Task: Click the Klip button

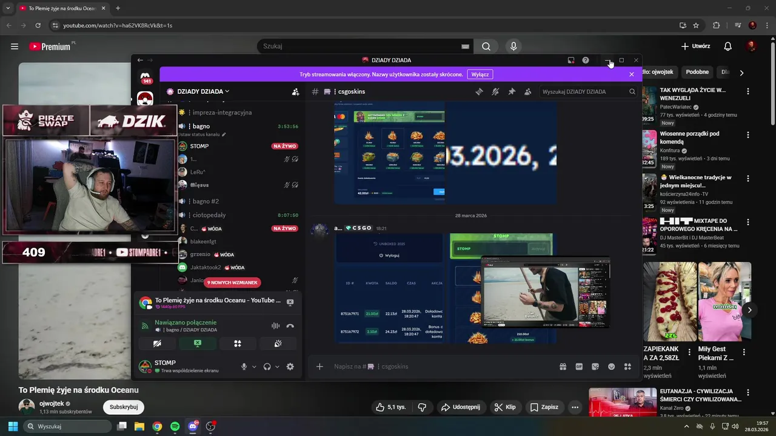Action: [505, 407]
